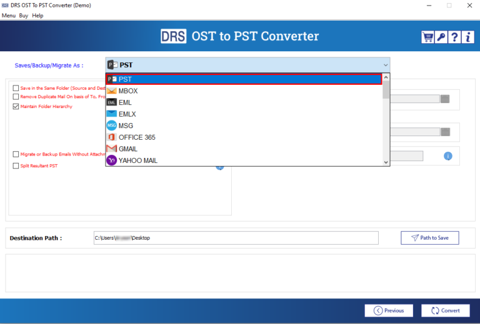Viewport: 480px width, 324px height.
Task: Click the Path to Save button
Action: (429, 238)
